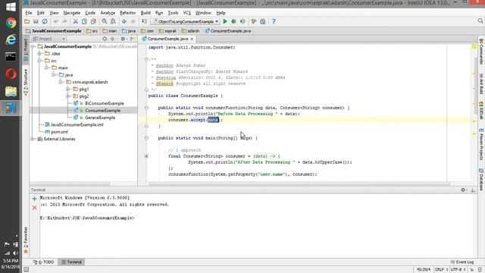This screenshot has width=485, height=273.
Task: Open the File menu
Action: (29, 13)
